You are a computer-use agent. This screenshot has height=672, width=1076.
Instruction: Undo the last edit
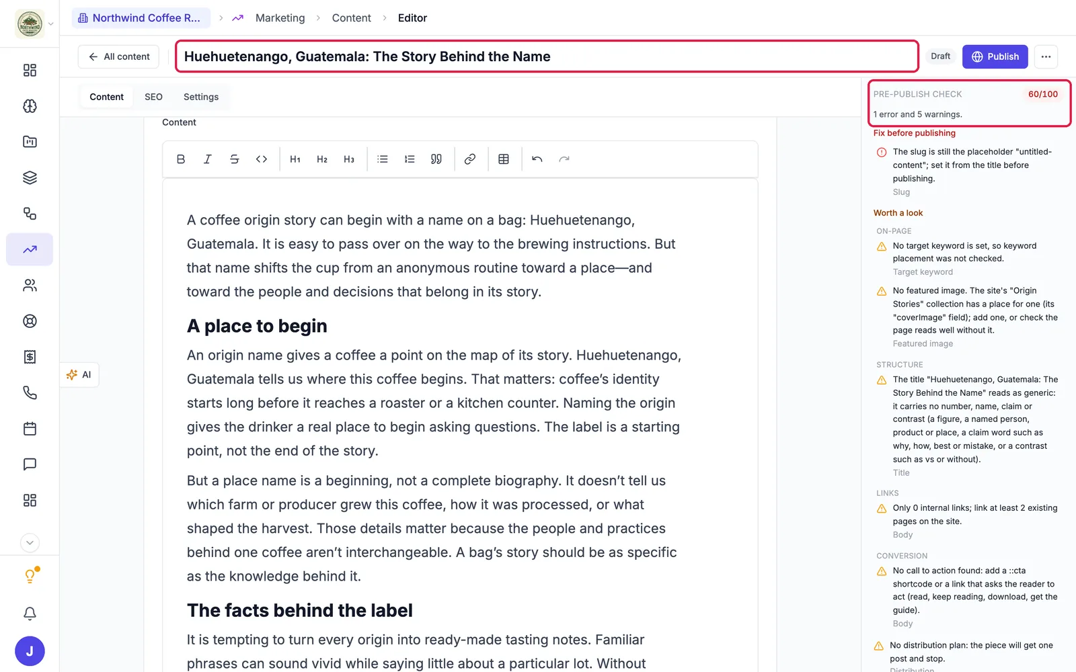coord(537,159)
